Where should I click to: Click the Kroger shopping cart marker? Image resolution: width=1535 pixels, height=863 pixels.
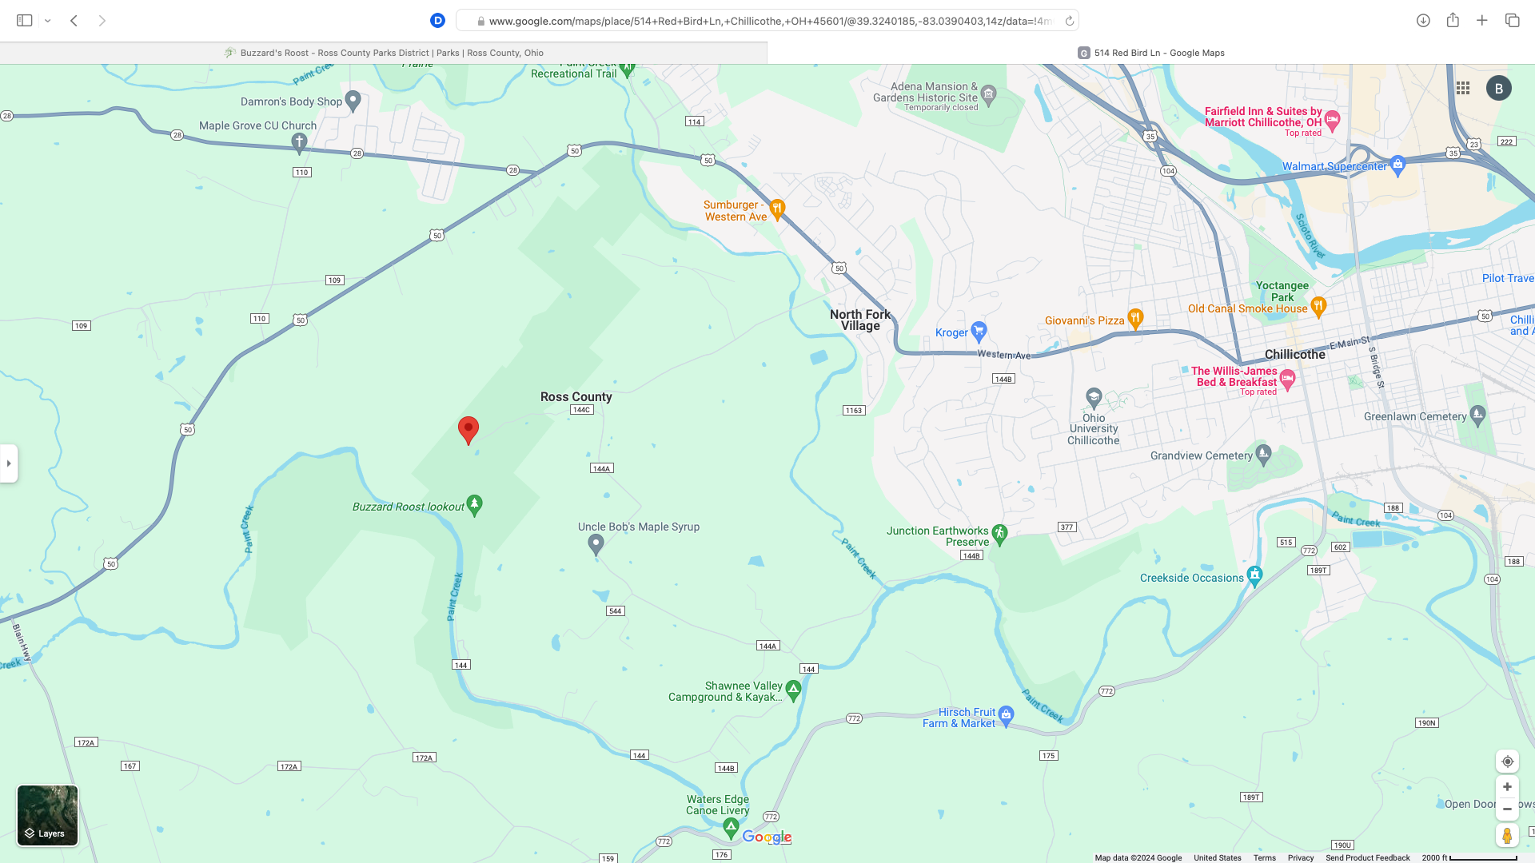pyautogui.click(x=979, y=331)
